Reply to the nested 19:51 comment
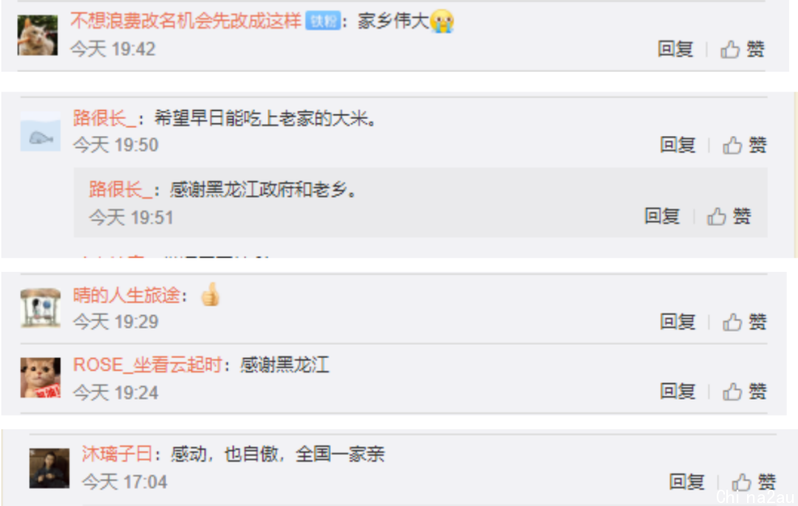The image size is (798, 506). pos(661,216)
